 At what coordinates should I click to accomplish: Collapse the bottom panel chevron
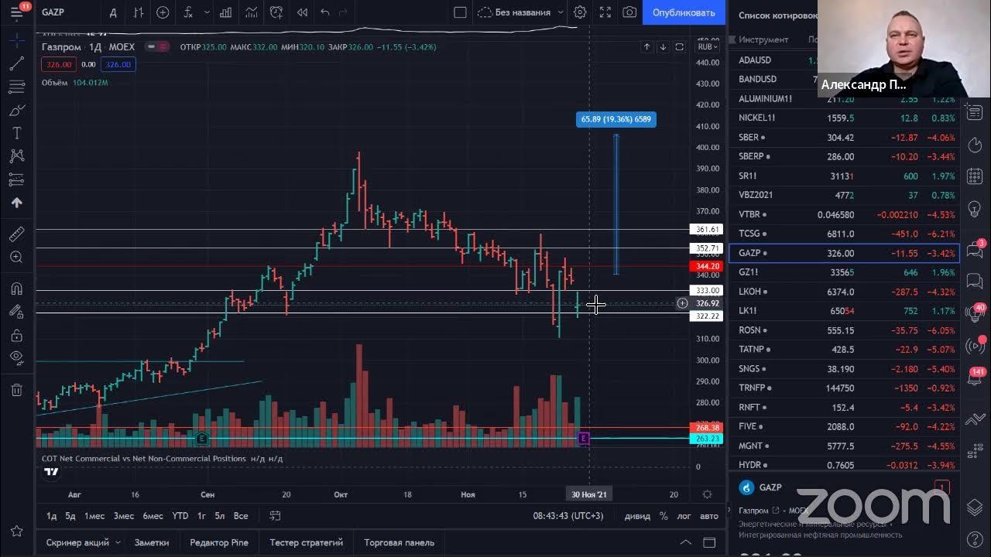(685, 542)
